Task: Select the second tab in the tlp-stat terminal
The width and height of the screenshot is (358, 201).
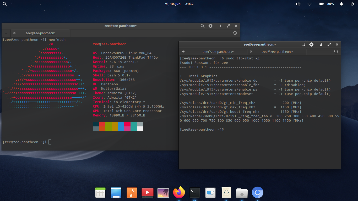Action: 278,52
